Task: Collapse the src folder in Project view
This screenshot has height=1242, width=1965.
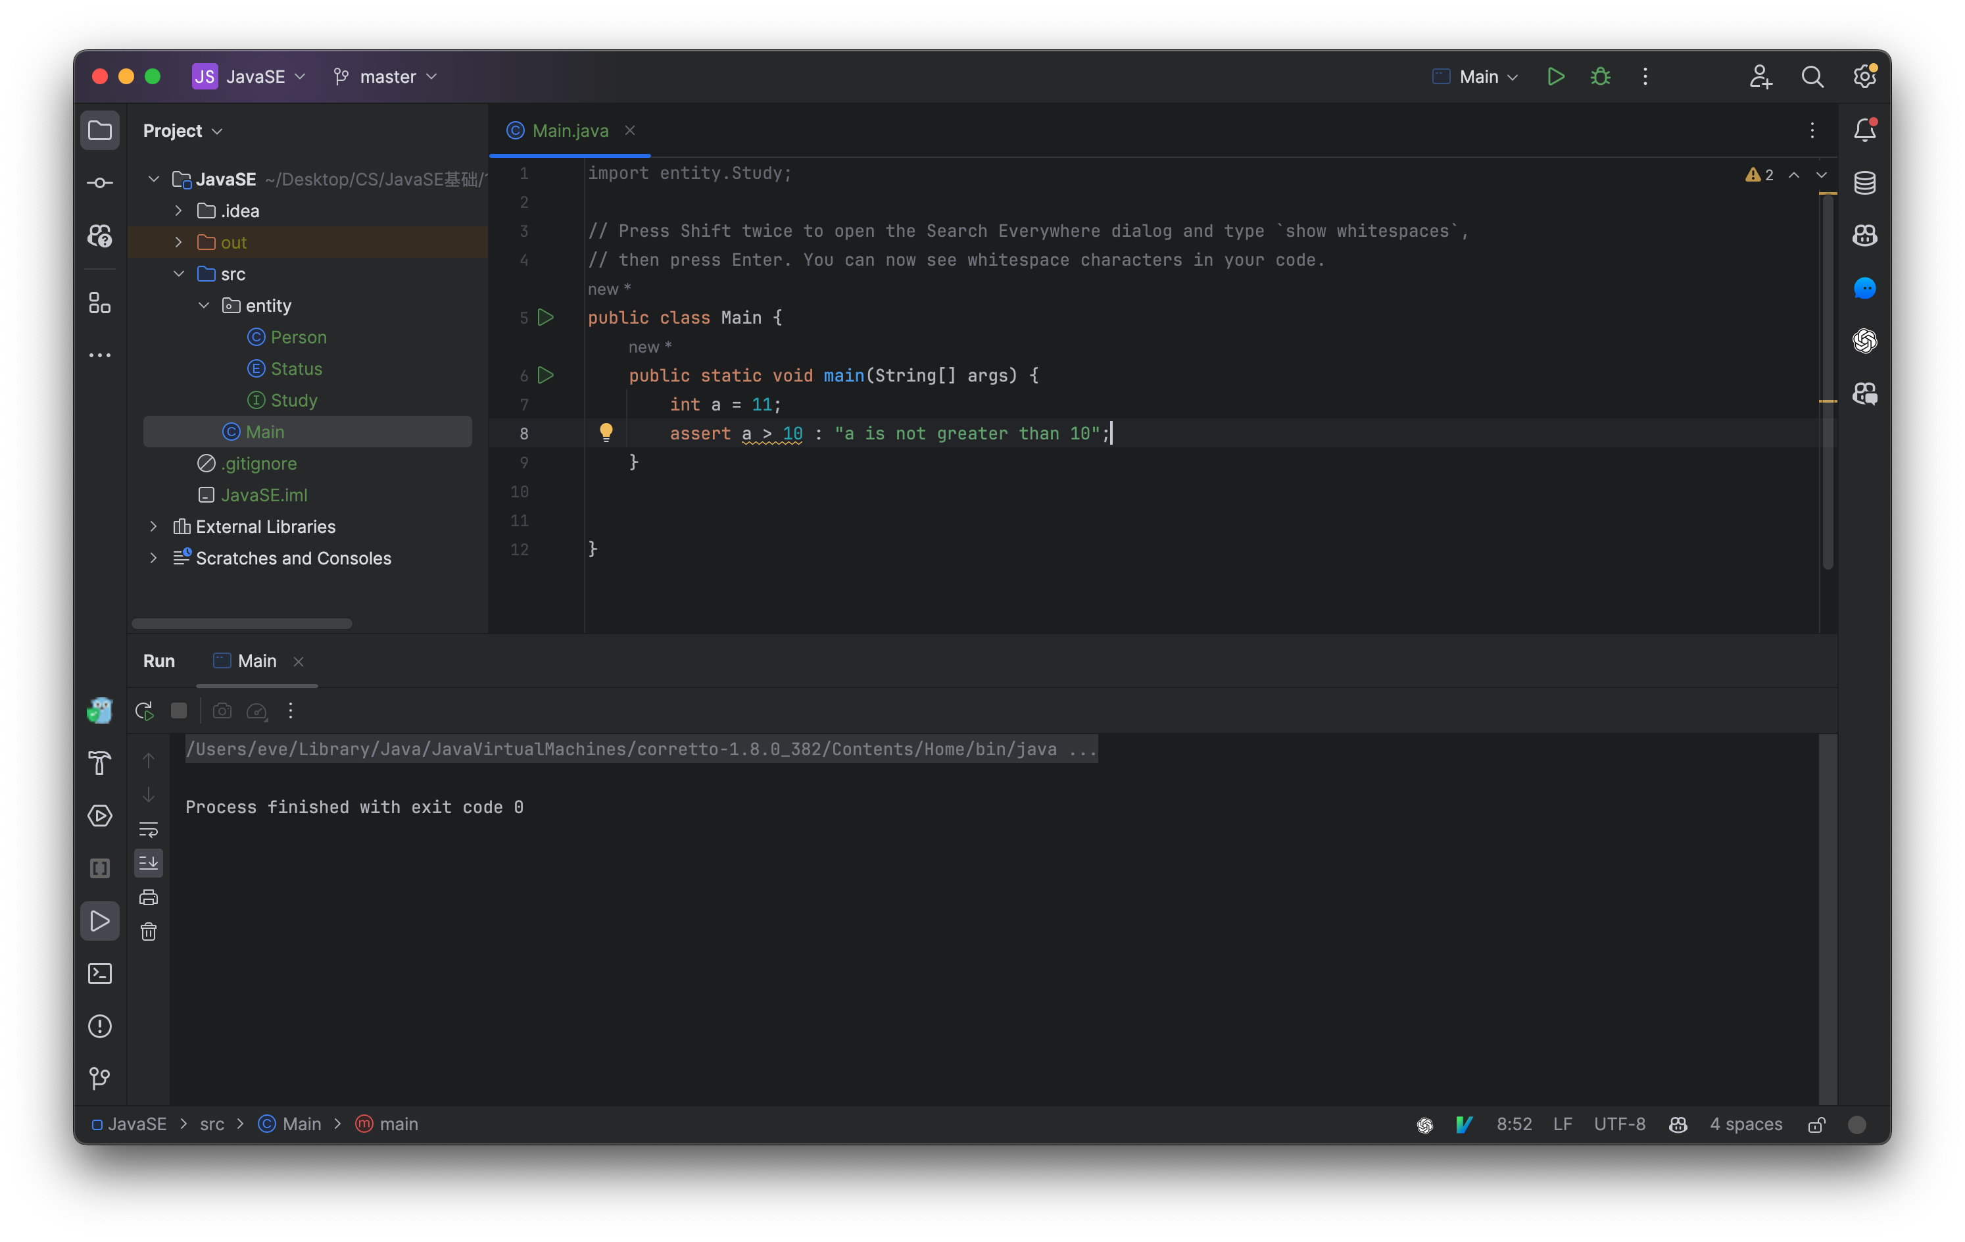Action: pyautogui.click(x=179, y=274)
